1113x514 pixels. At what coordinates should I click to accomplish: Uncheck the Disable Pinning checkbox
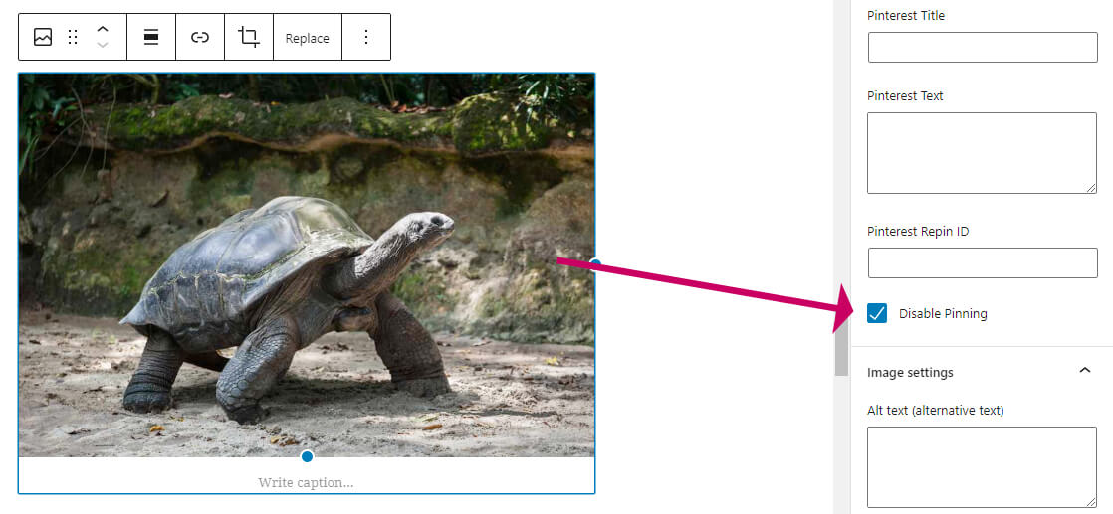coord(877,313)
